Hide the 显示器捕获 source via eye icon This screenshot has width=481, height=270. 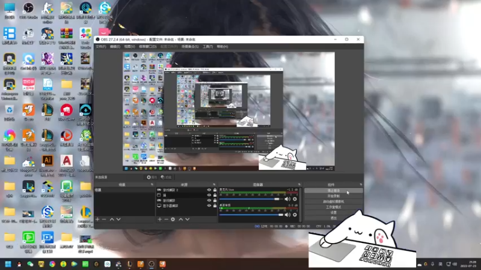click(x=209, y=206)
